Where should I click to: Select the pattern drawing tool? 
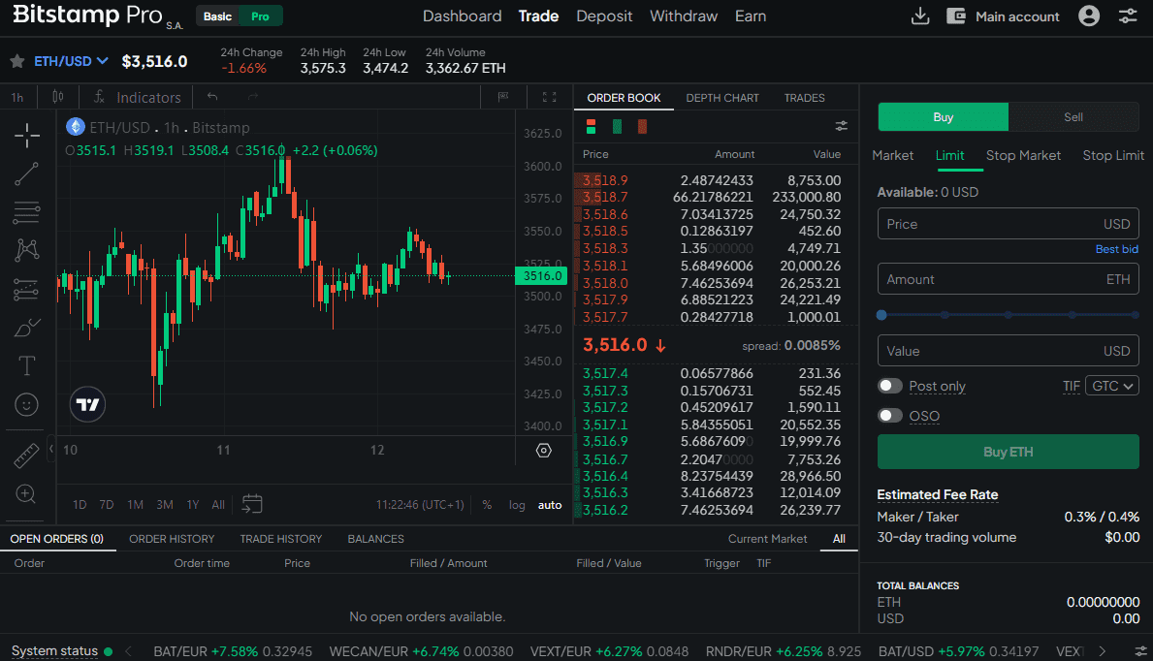[x=26, y=250]
